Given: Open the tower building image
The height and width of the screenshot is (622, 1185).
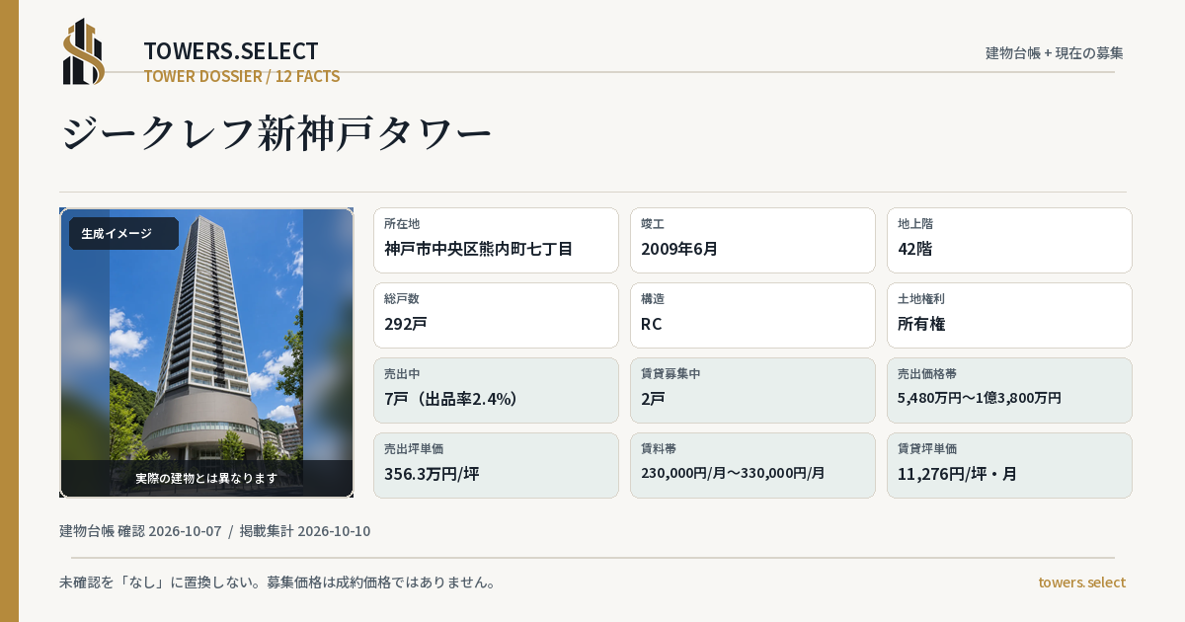Looking at the screenshot, I should (206, 352).
